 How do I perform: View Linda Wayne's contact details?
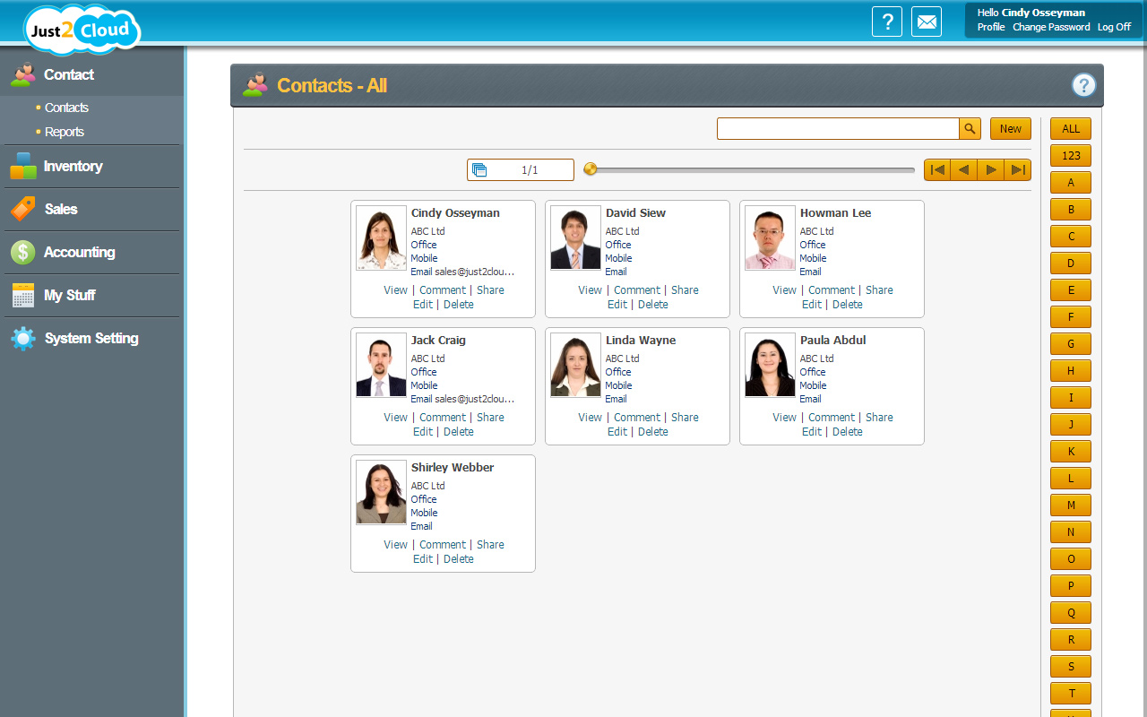point(590,417)
